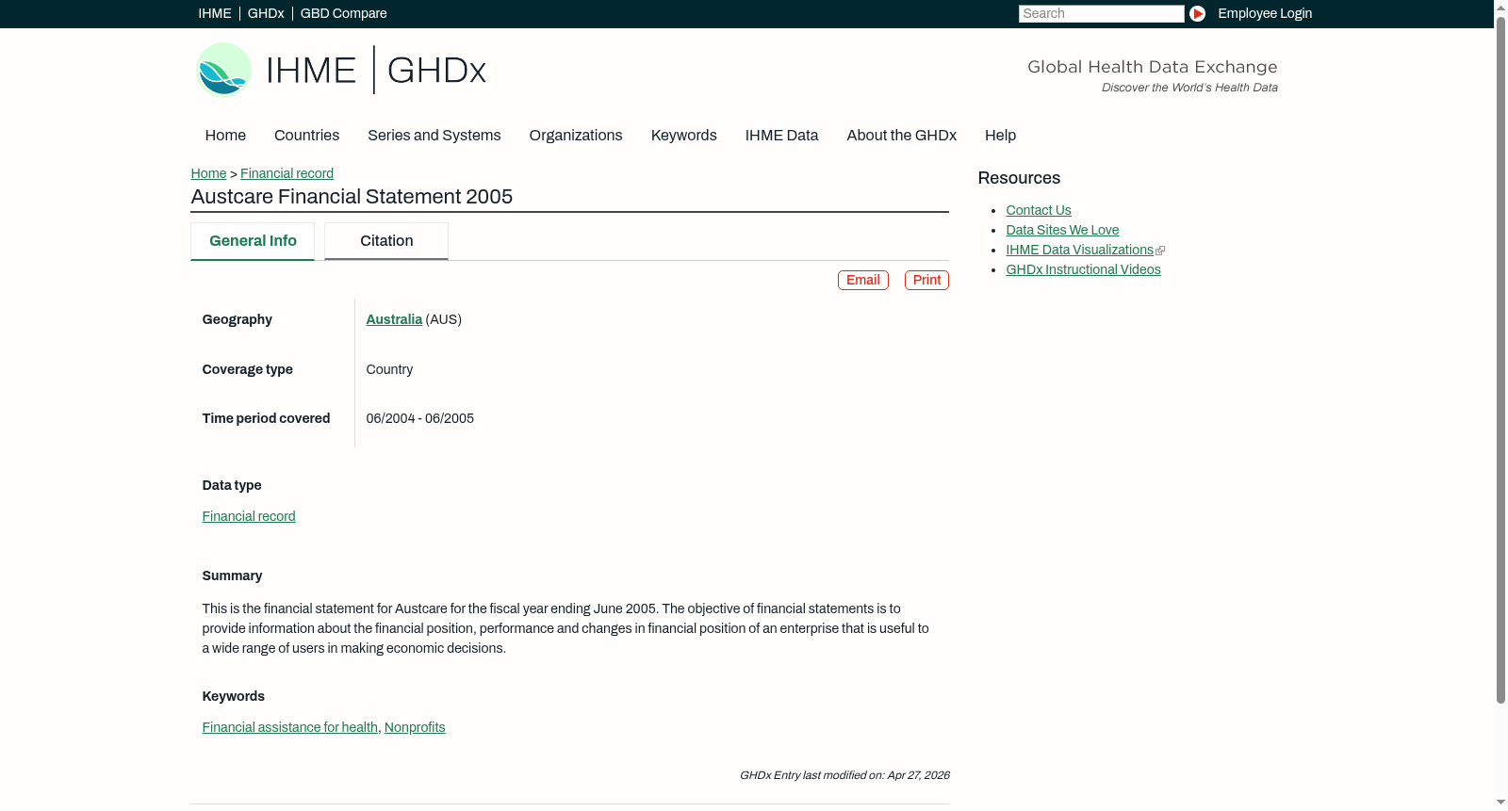The image size is (1508, 811).
Task: Open About the GHDx menu item
Action: click(x=901, y=136)
